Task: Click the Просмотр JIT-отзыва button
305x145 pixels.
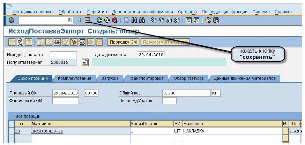Action: 165,42
